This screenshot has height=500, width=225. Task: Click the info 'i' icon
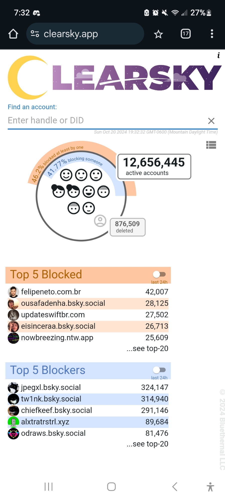coord(218,55)
